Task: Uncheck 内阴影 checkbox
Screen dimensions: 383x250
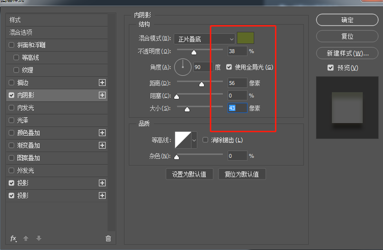Action: [x=12, y=95]
